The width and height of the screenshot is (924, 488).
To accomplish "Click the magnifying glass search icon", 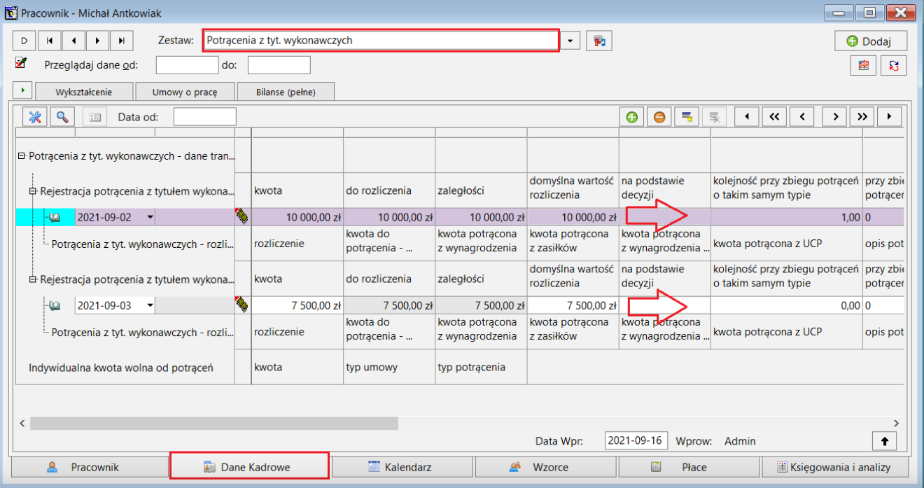I will [62, 117].
